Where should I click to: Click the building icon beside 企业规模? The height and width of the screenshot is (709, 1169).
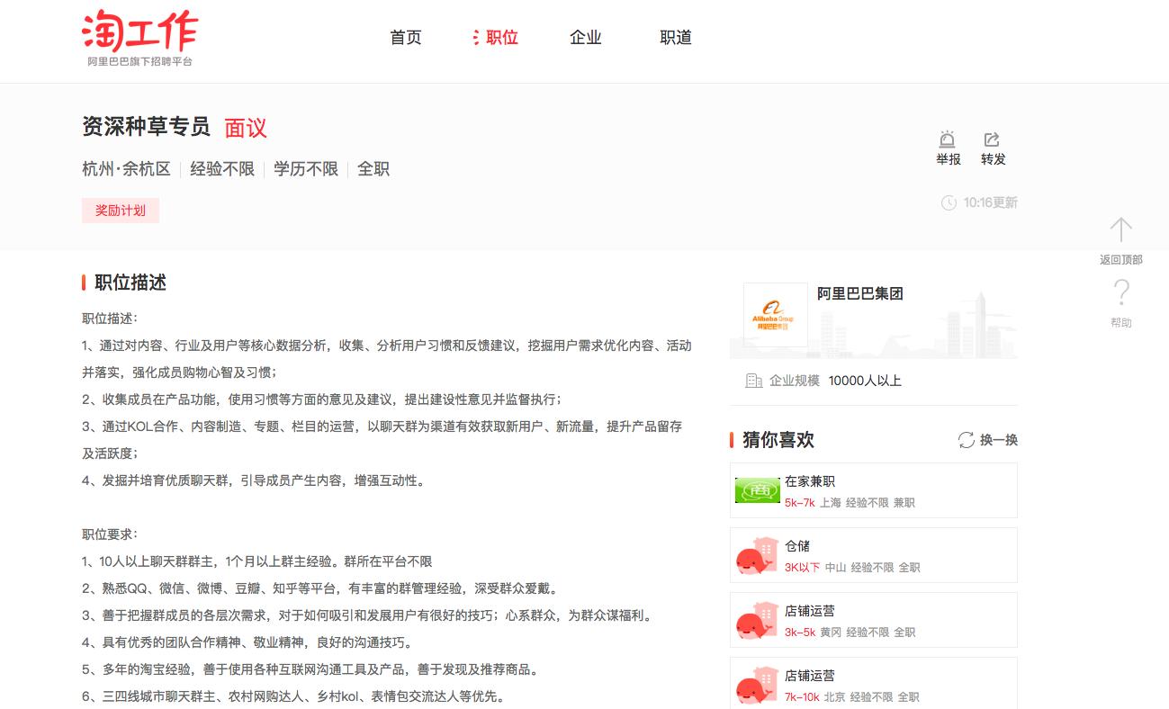[x=753, y=380]
